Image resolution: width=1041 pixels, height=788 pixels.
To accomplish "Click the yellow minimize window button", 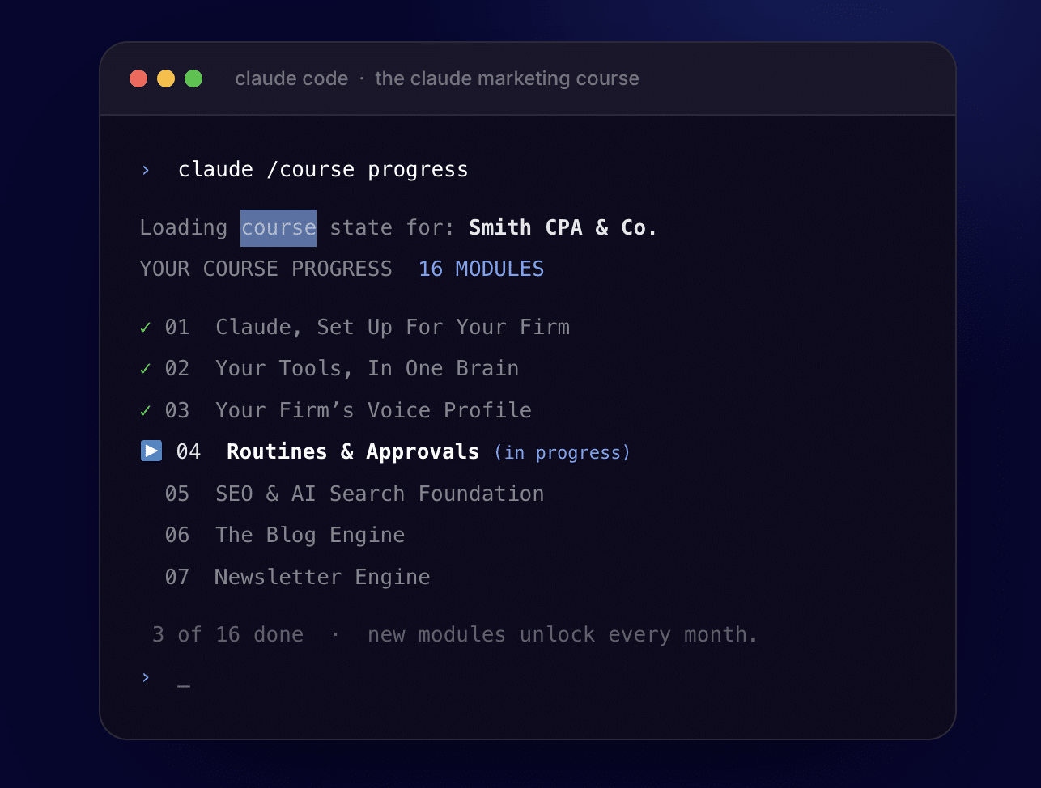I will tap(166, 78).
